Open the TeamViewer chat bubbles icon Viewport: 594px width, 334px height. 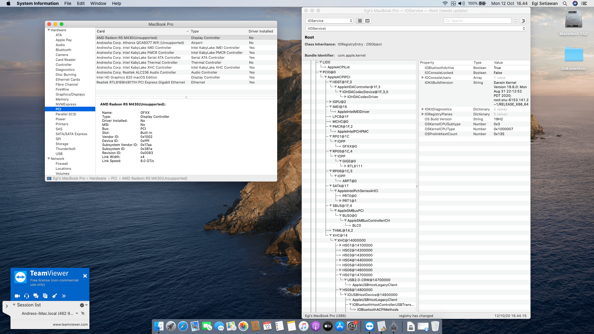point(36,296)
